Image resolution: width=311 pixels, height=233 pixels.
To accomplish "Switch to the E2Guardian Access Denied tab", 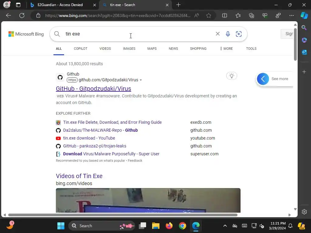I will click(60, 5).
